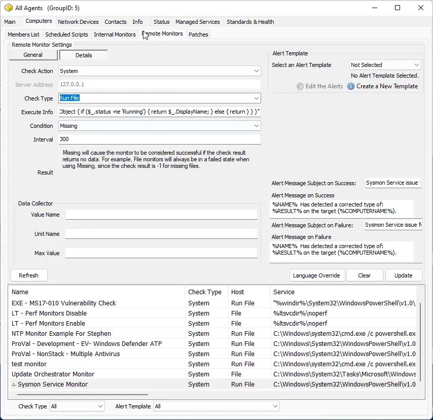Image resolution: width=433 pixels, height=420 pixels.
Task: Click the Value Name input field
Action: (161, 215)
